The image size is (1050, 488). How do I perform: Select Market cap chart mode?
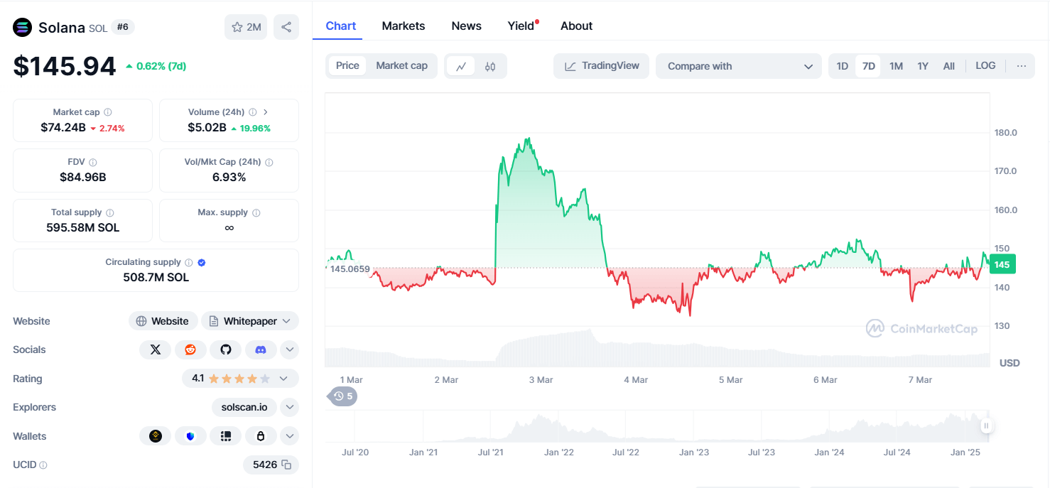coord(402,65)
